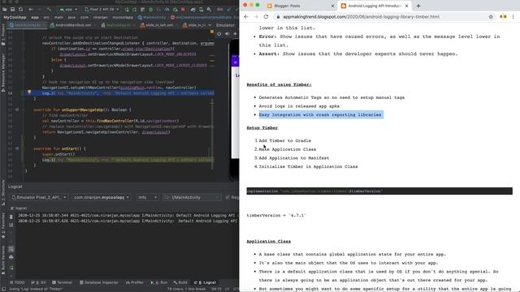Click the logcat Print icon
Image resolution: width=520 pixels, height=292 pixels.
point(11,257)
